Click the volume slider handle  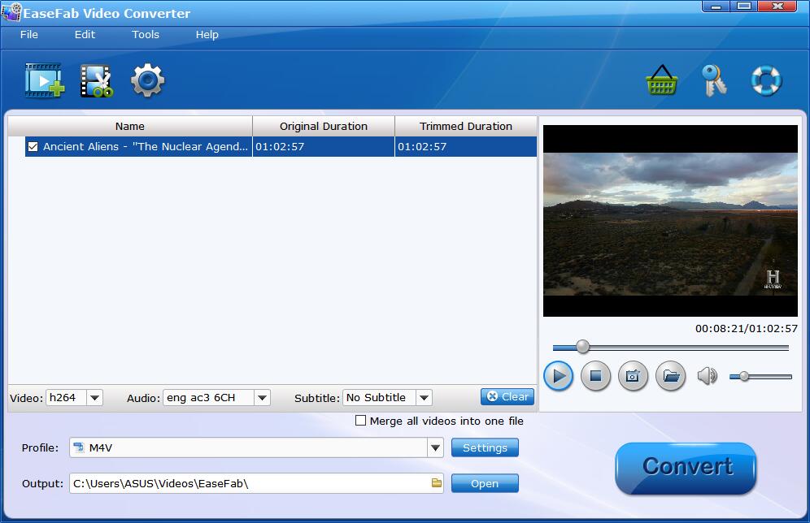tap(744, 377)
